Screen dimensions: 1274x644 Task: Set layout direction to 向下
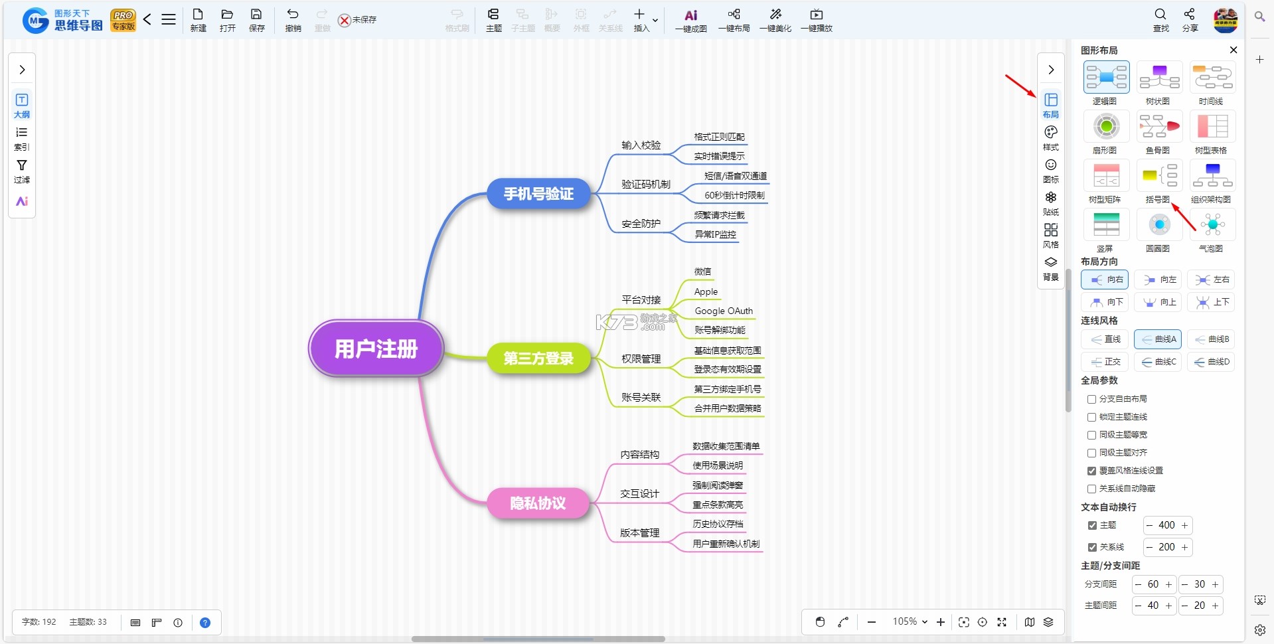[x=1105, y=302]
